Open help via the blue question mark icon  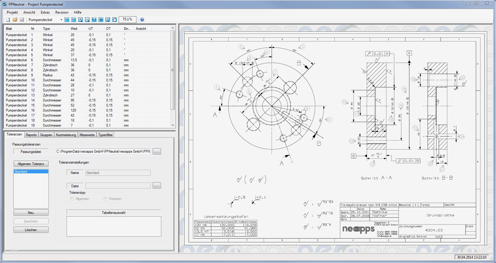point(142,20)
